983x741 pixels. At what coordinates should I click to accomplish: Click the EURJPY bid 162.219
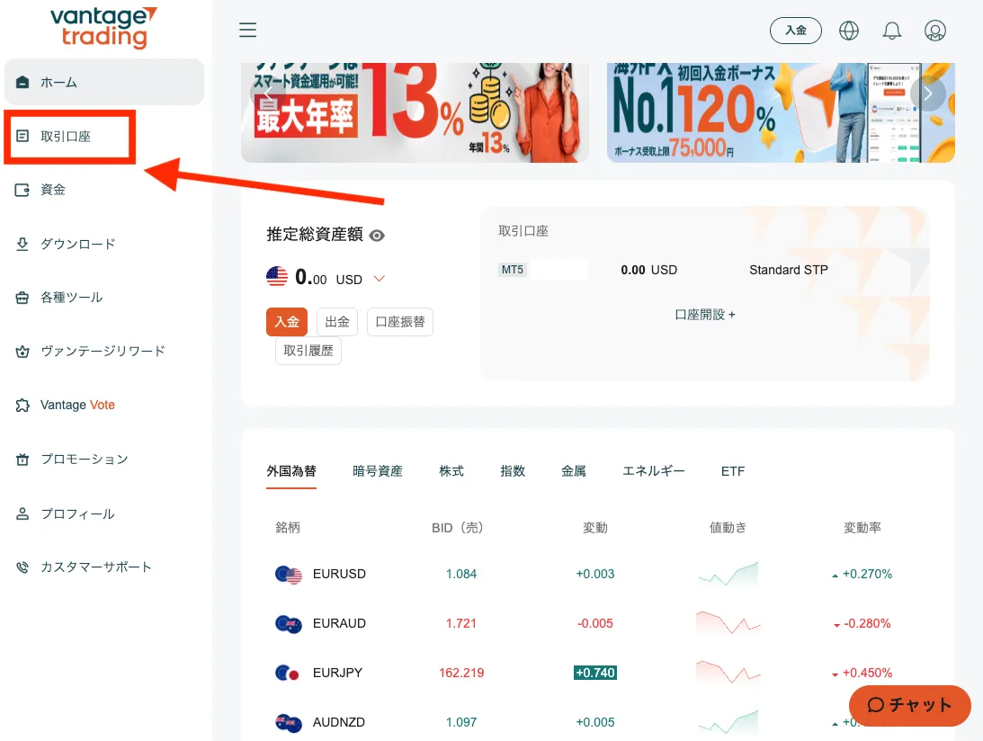coord(461,673)
